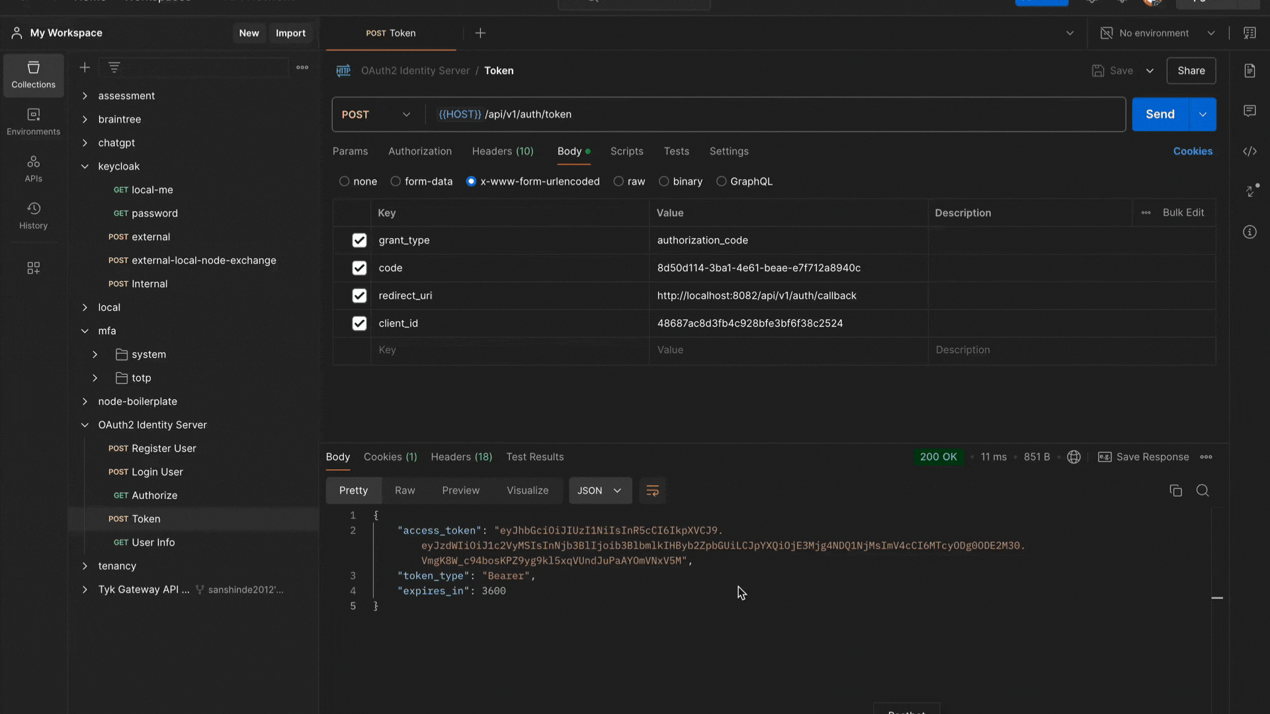Expand the totp folder

tap(95, 378)
